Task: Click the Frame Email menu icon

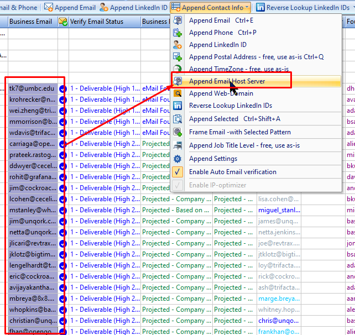Action: point(177,132)
